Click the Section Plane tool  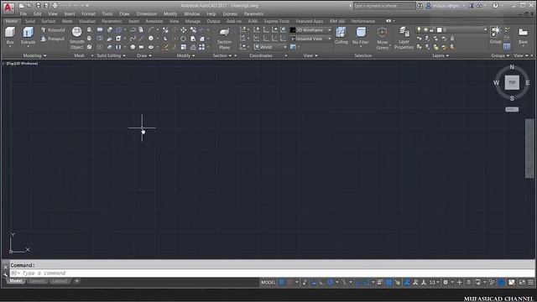pos(224,39)
